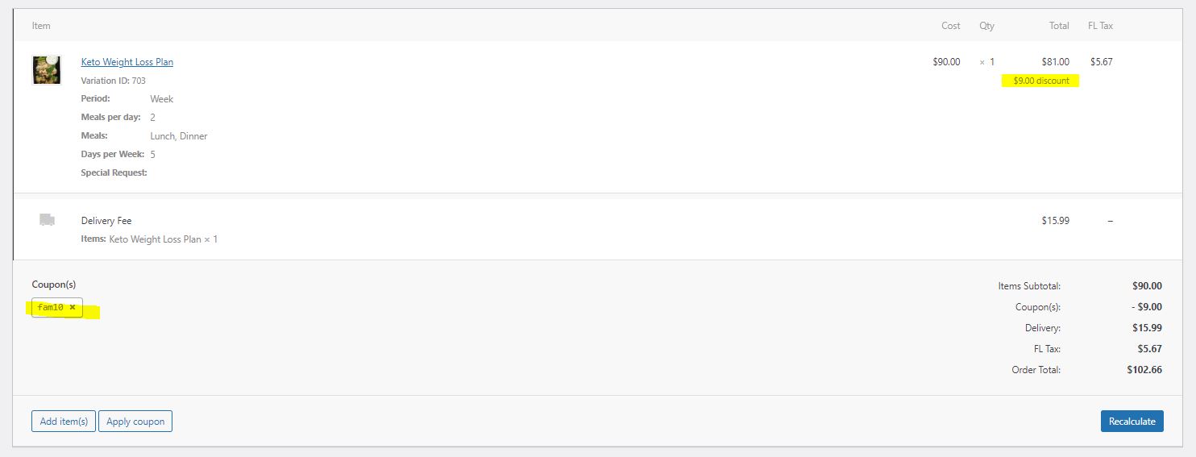Click the delivery truck icon
Screen dimensions: 1196x457
tap(47, 219)
